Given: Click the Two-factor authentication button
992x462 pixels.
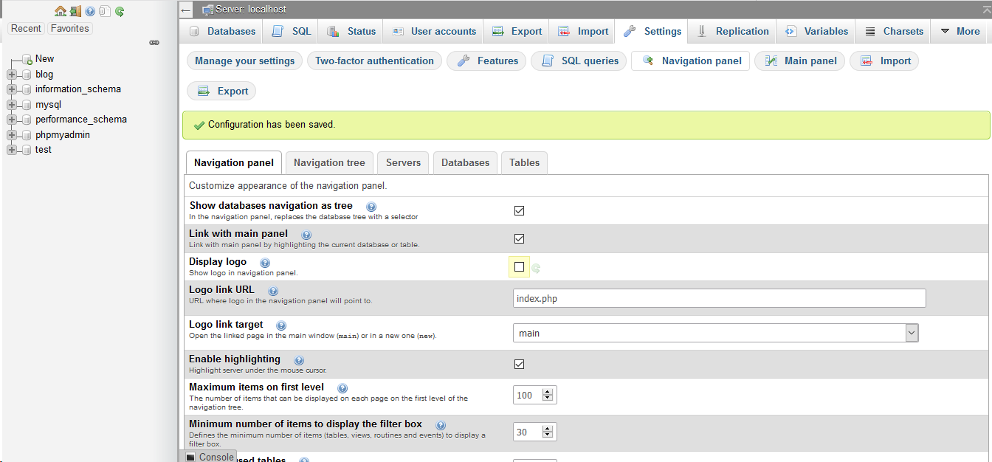Looking at the screenshot, I should click(374, 61).
